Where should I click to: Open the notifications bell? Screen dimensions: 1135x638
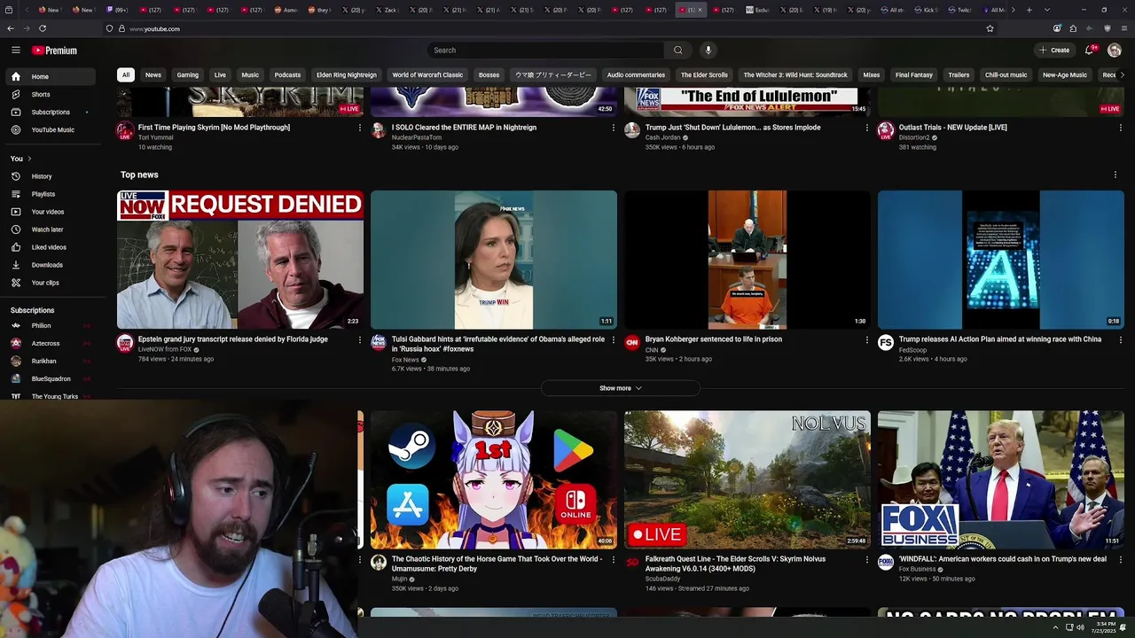coord(1090,51)
